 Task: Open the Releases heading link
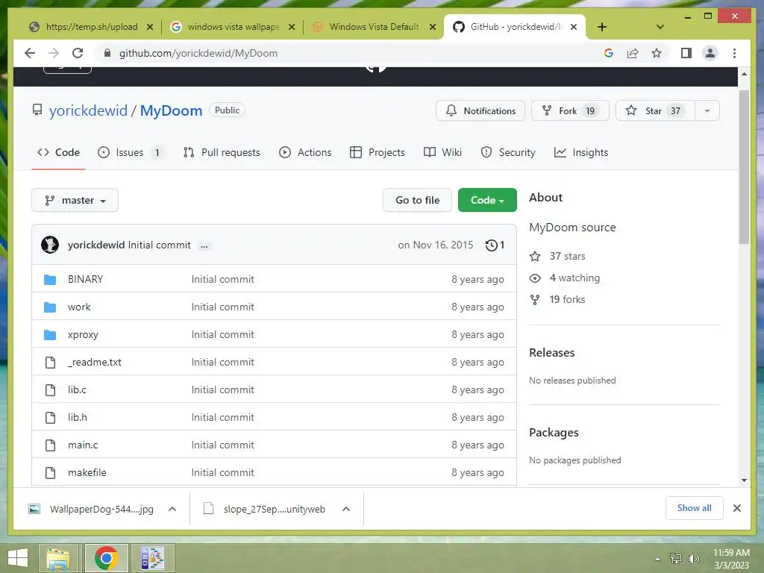pyautogui.click(x=551, y=352)
